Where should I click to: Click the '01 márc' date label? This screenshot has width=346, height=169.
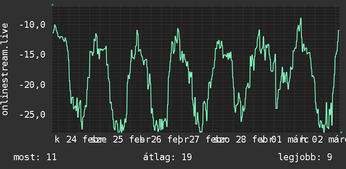291,140
